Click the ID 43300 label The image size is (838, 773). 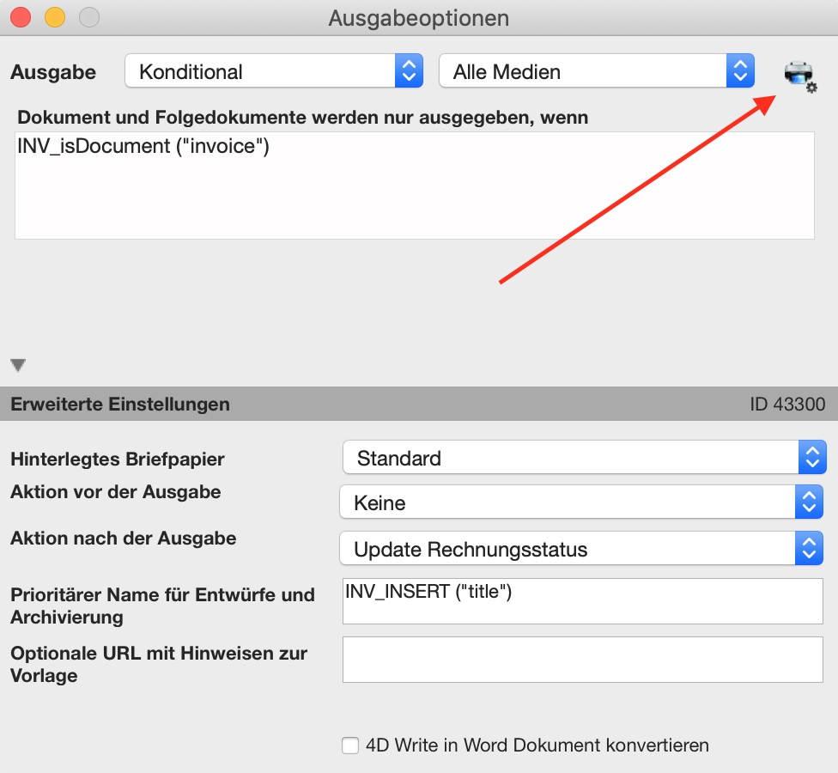(x=787, y=405)
